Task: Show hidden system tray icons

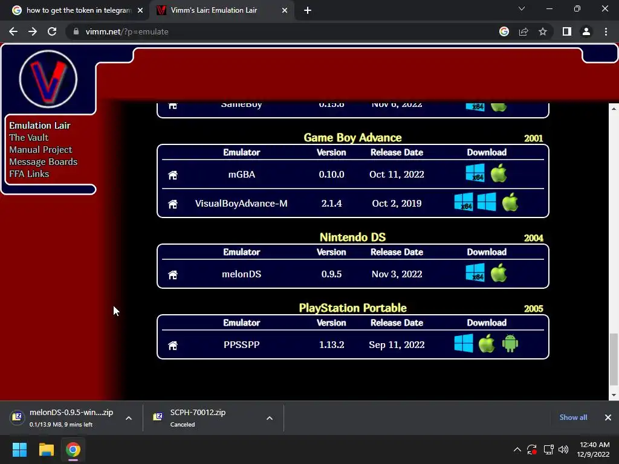Action: [517, 449]
